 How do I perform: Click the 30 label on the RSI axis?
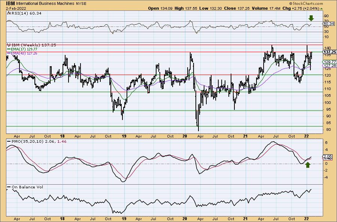point(327,32)
